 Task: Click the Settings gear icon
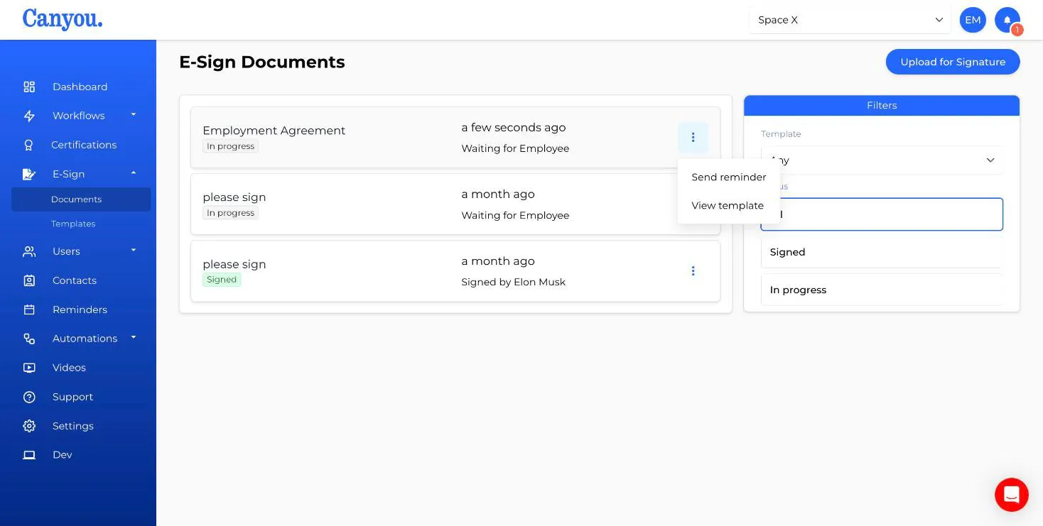(x=29, y=426)
